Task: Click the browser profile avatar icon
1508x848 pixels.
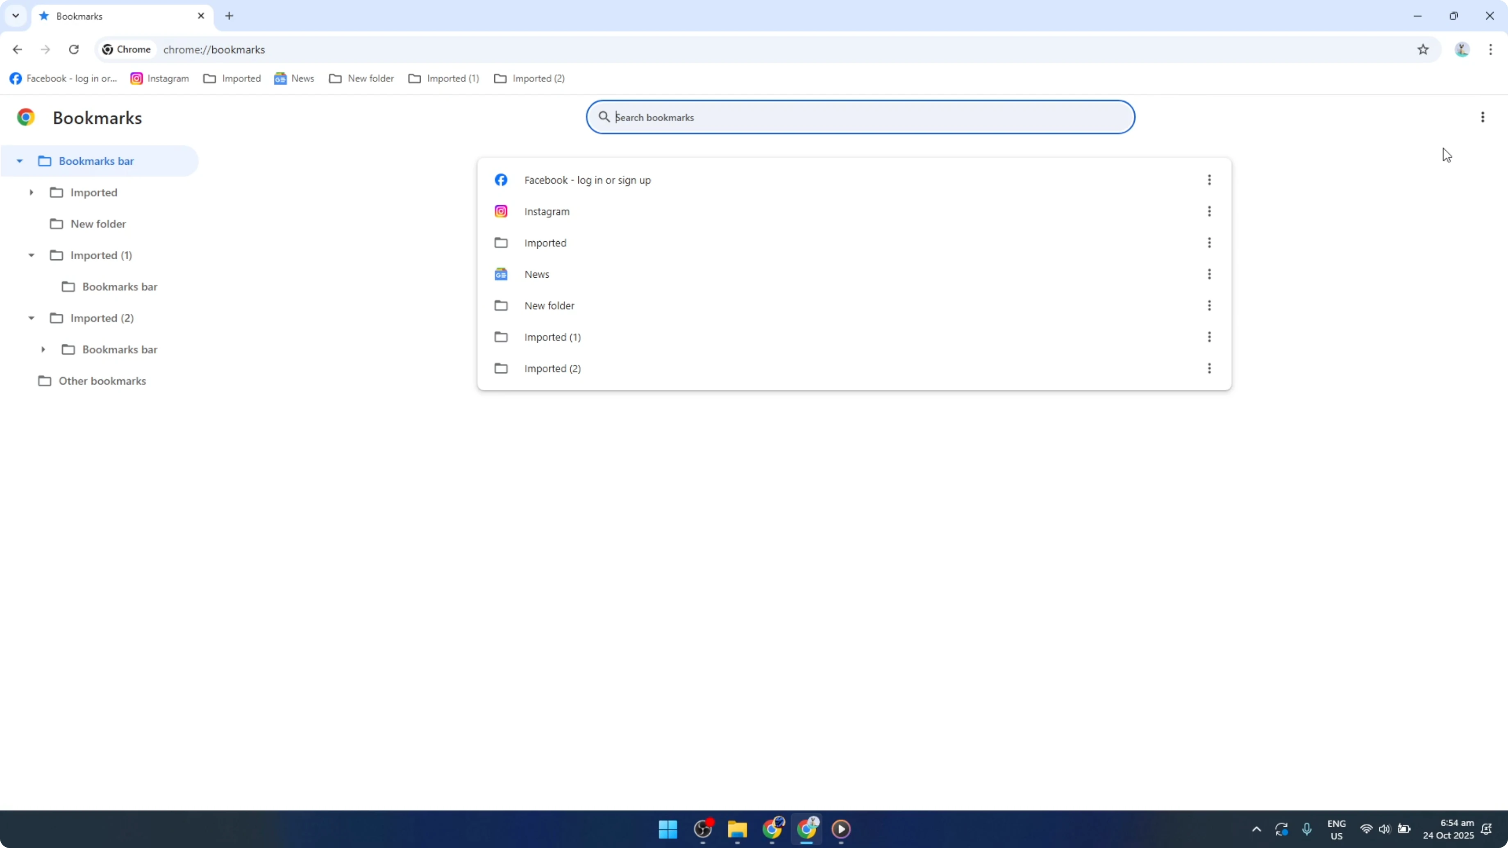Action: click(1462, 49)
